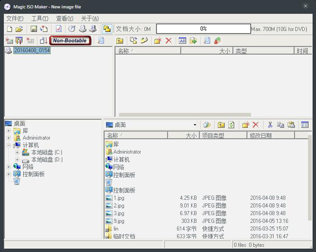Viewport: 316px width, 252px height.
Task: Click the checkmark document properties icon
Action: (58, 29)
